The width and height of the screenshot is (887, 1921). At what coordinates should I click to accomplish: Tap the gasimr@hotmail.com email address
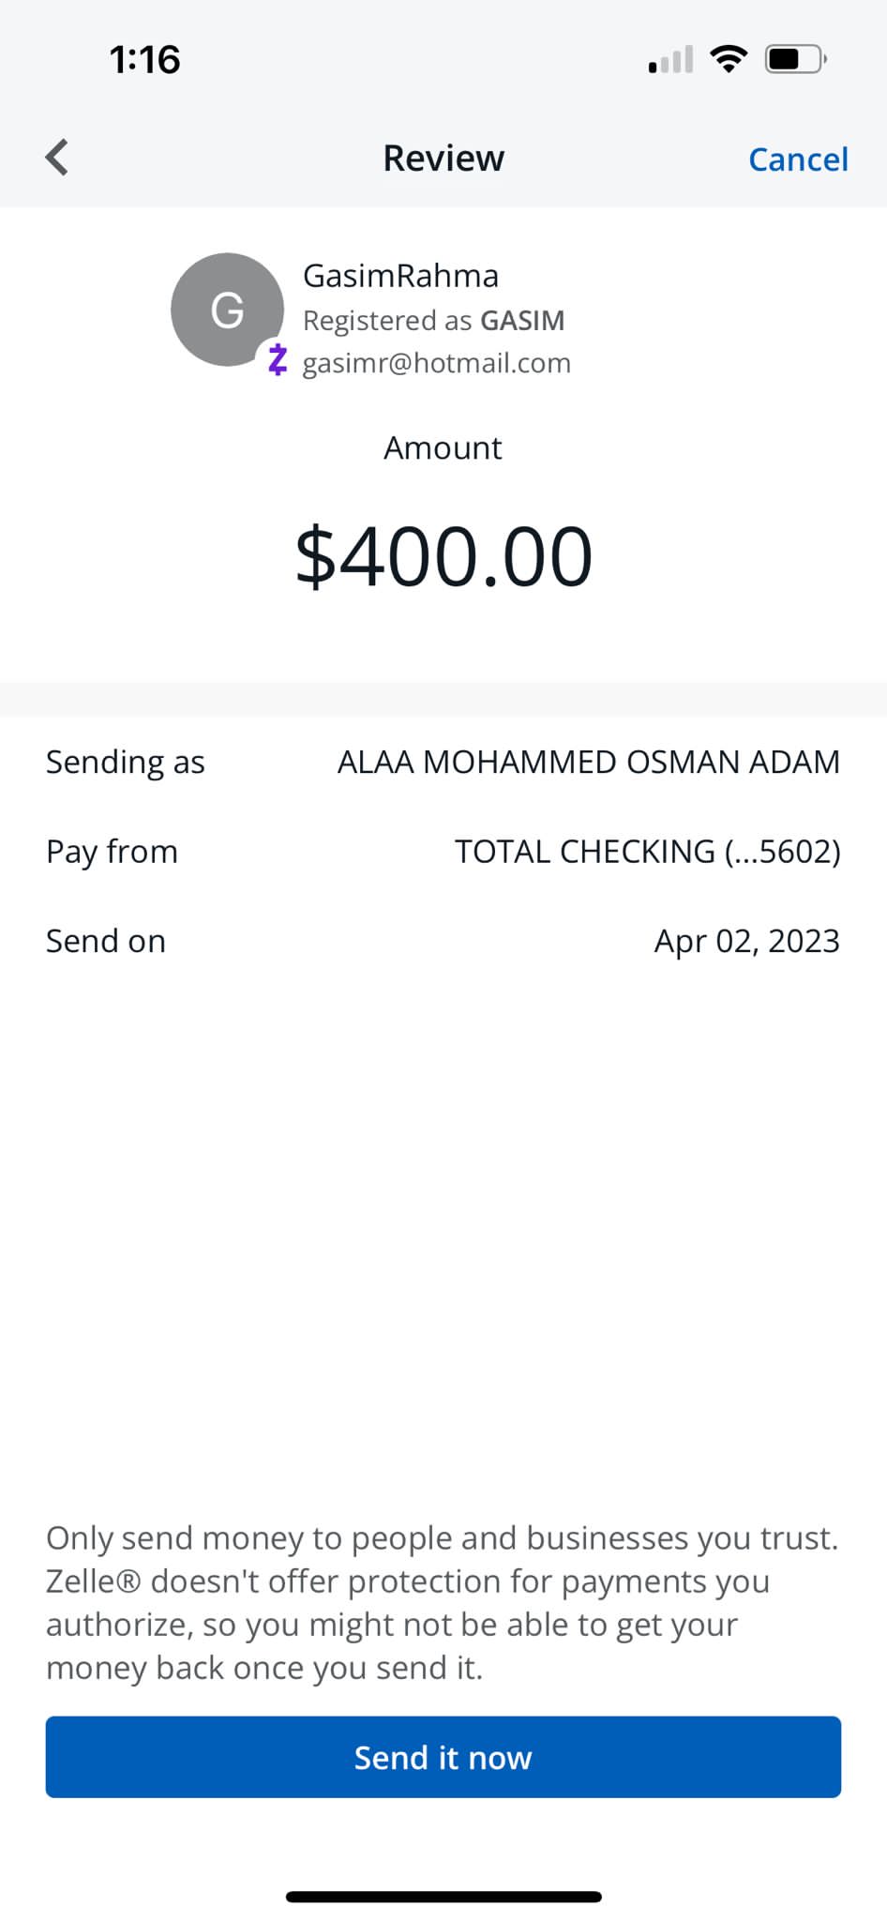(436, 363)
